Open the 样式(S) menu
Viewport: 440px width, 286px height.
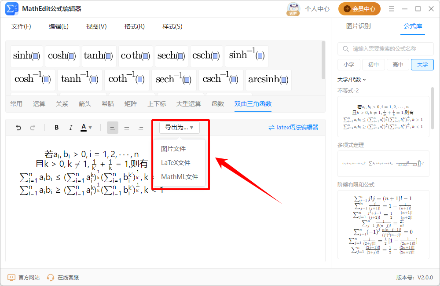(172, 26)
